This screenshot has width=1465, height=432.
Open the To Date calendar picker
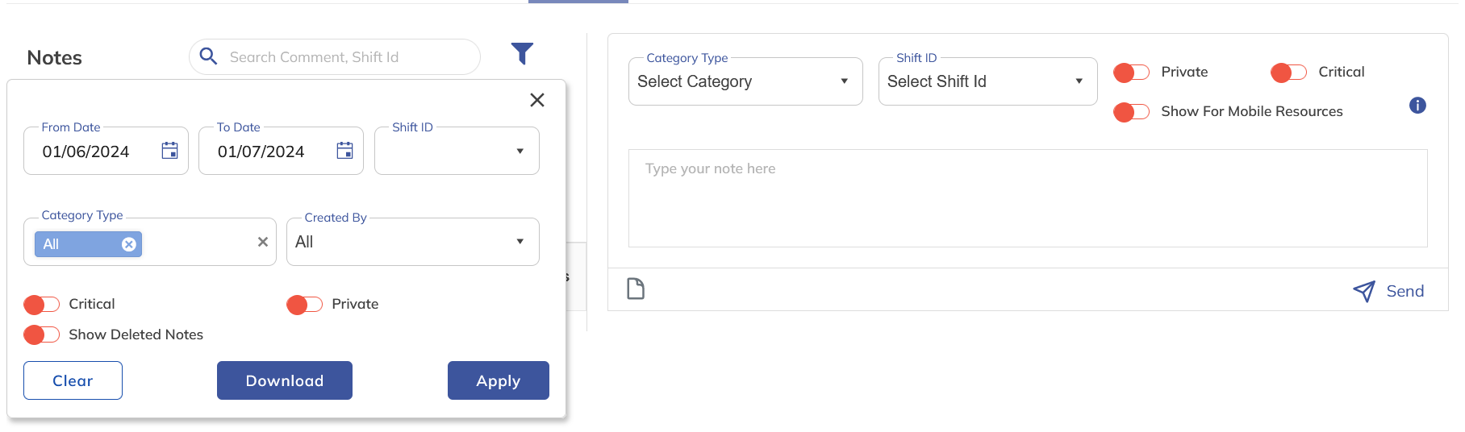(x=344, y=151)
